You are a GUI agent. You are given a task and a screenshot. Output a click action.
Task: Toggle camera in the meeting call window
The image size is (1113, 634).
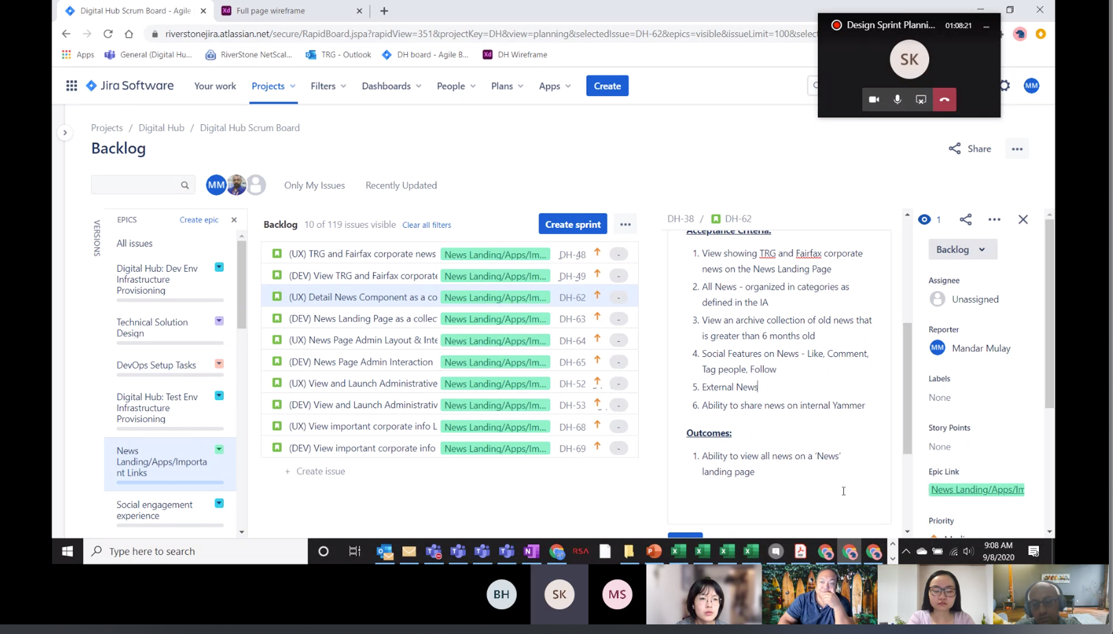pos(874,99)
